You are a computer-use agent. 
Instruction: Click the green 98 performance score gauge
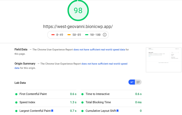78,10
